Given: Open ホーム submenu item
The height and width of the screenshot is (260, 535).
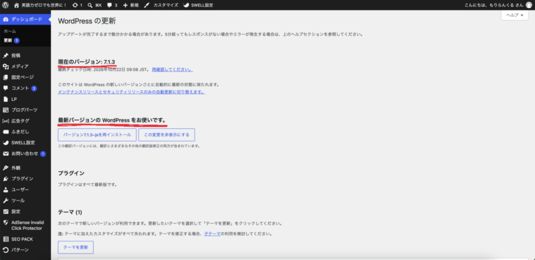Looking at the screenshot, I should (x=10, y=31).
